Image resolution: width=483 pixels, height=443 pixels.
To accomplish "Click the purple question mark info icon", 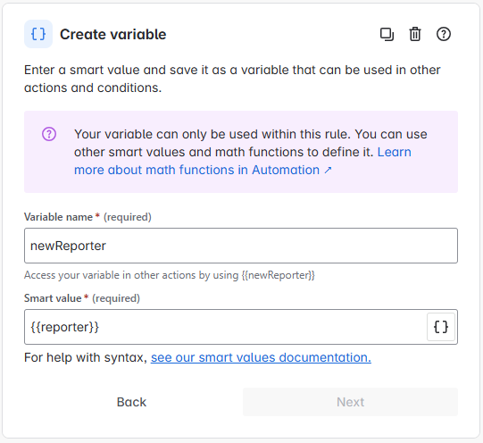I will click(49, 134).
